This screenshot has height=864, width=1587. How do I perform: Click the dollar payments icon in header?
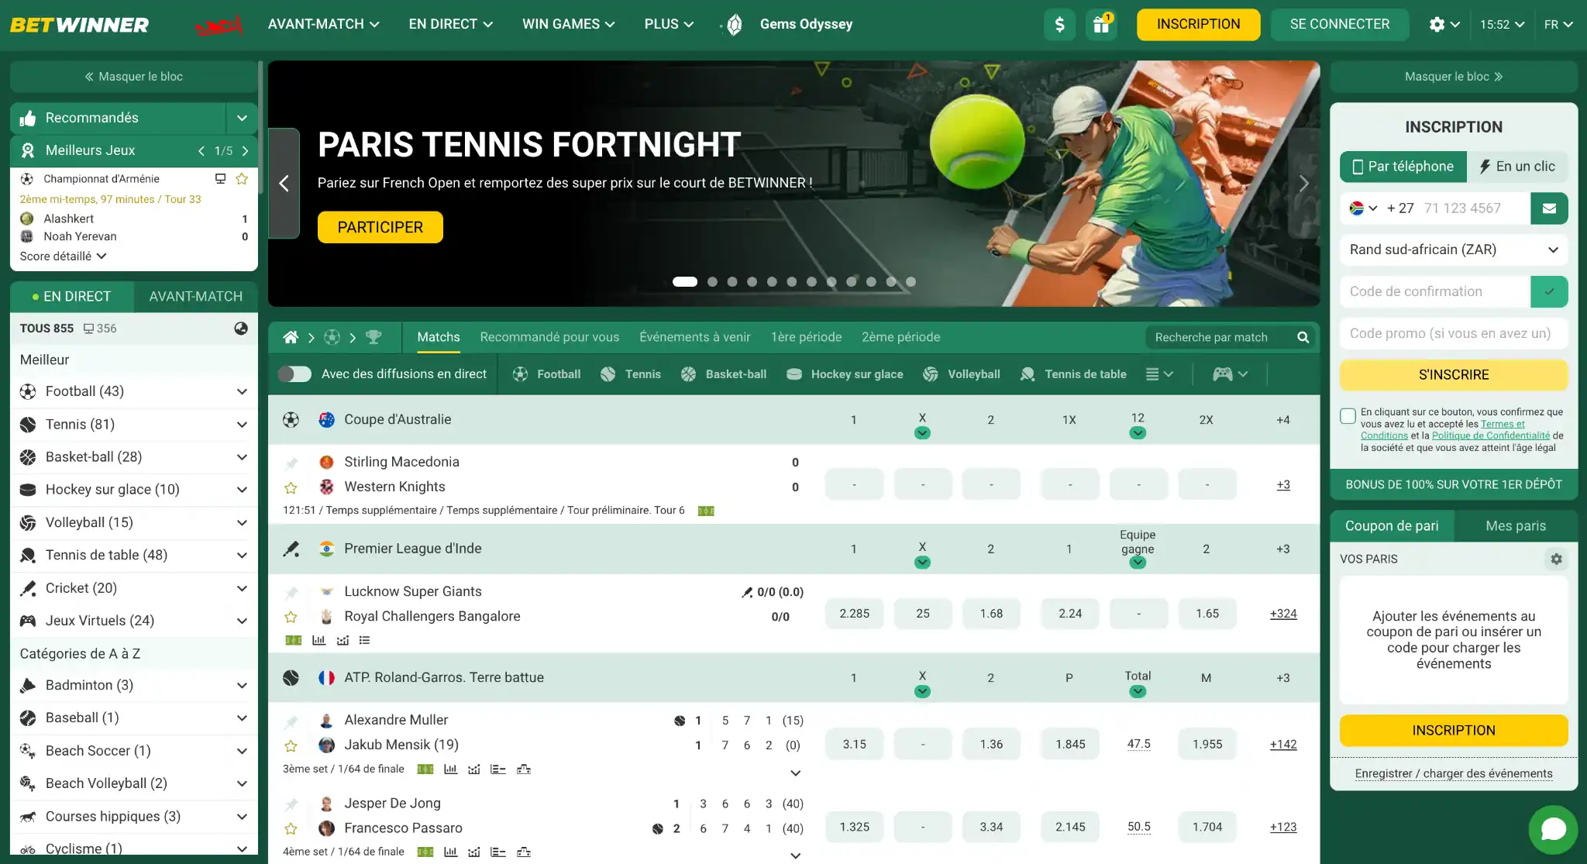(1059, 24)
